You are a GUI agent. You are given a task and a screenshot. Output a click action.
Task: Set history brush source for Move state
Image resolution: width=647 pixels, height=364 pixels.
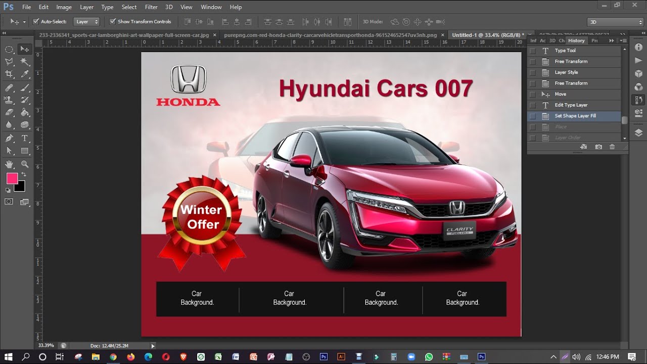[532, 94]
